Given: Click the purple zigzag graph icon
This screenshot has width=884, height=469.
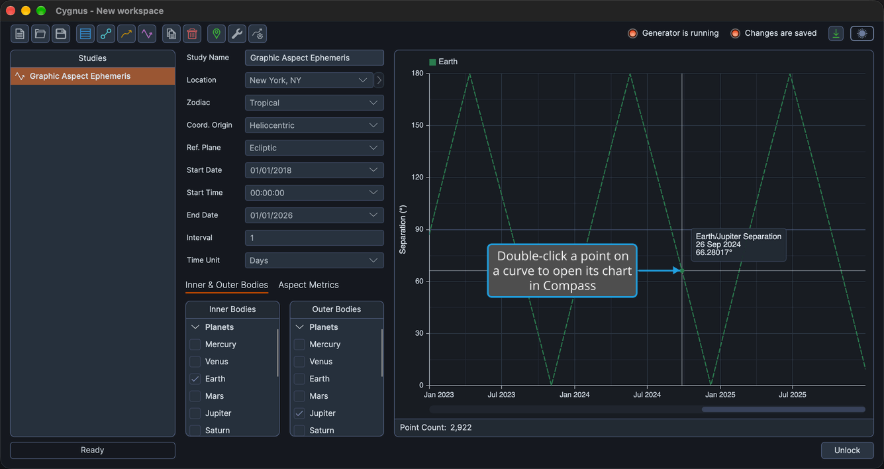Looking at the screenshot, I should point(147,34).
